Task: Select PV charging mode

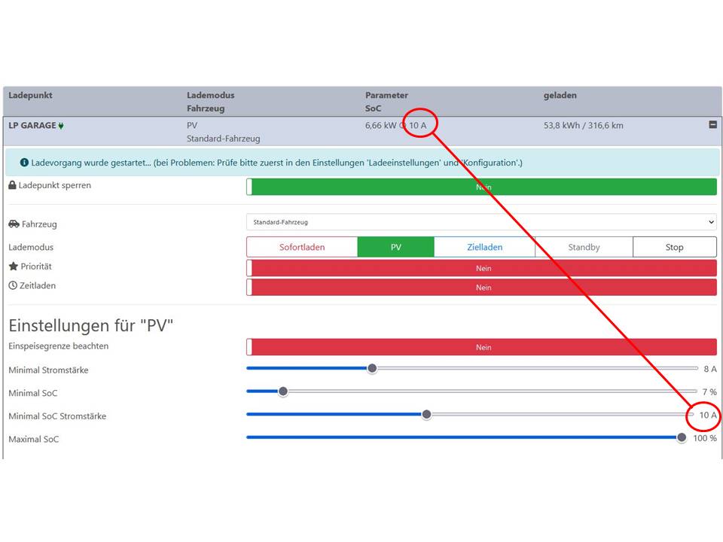Action: coord(395,247)
